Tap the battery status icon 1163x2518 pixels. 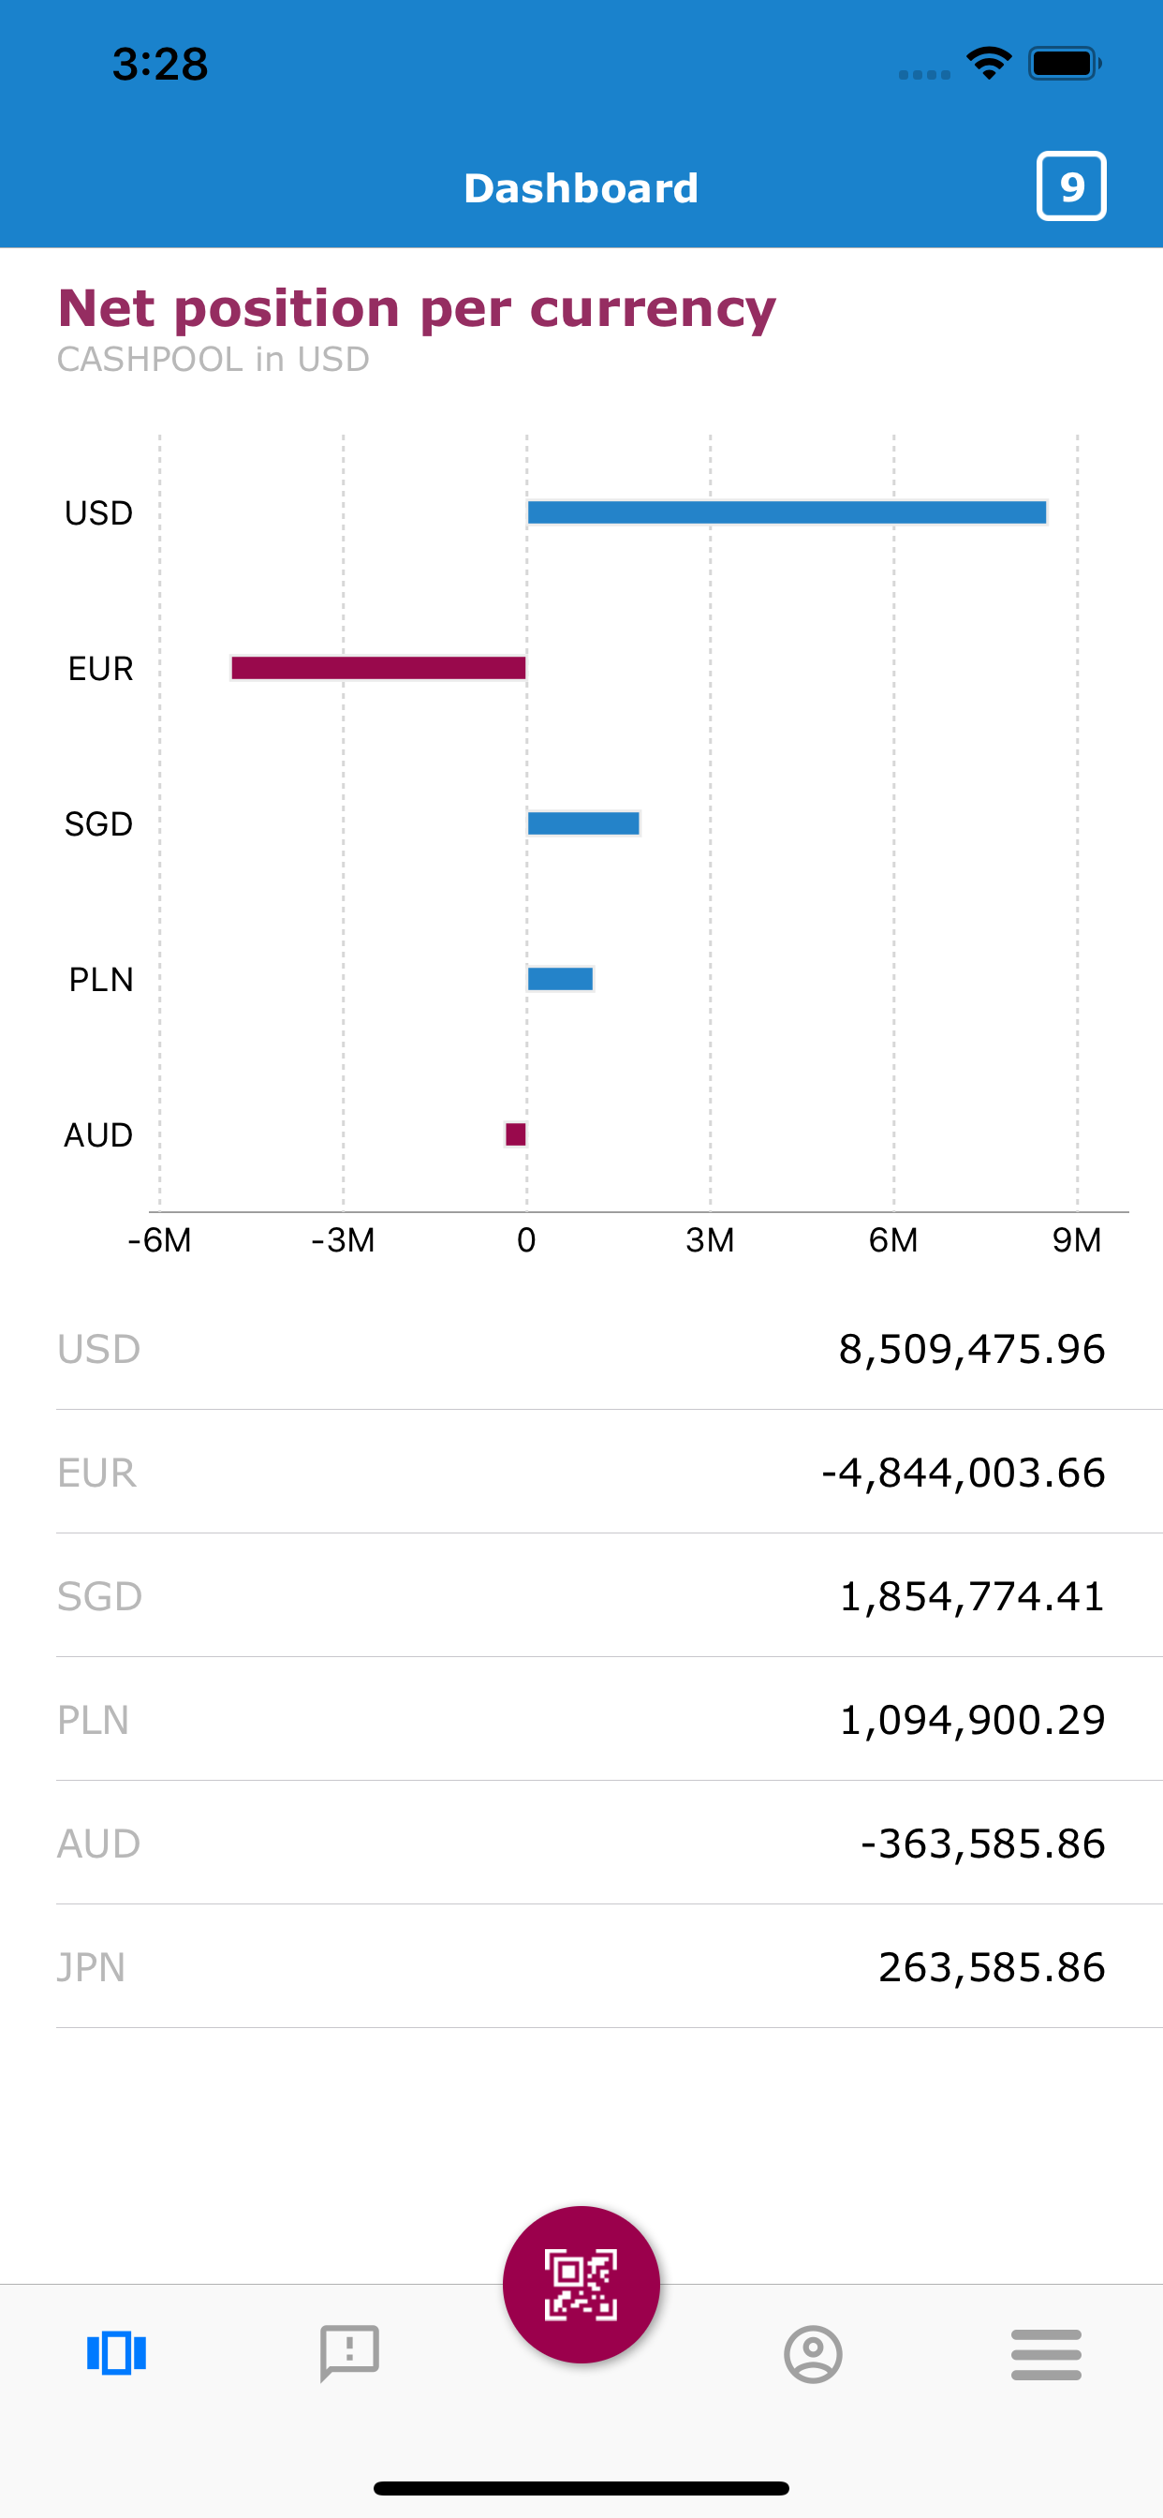[1064, 64]
